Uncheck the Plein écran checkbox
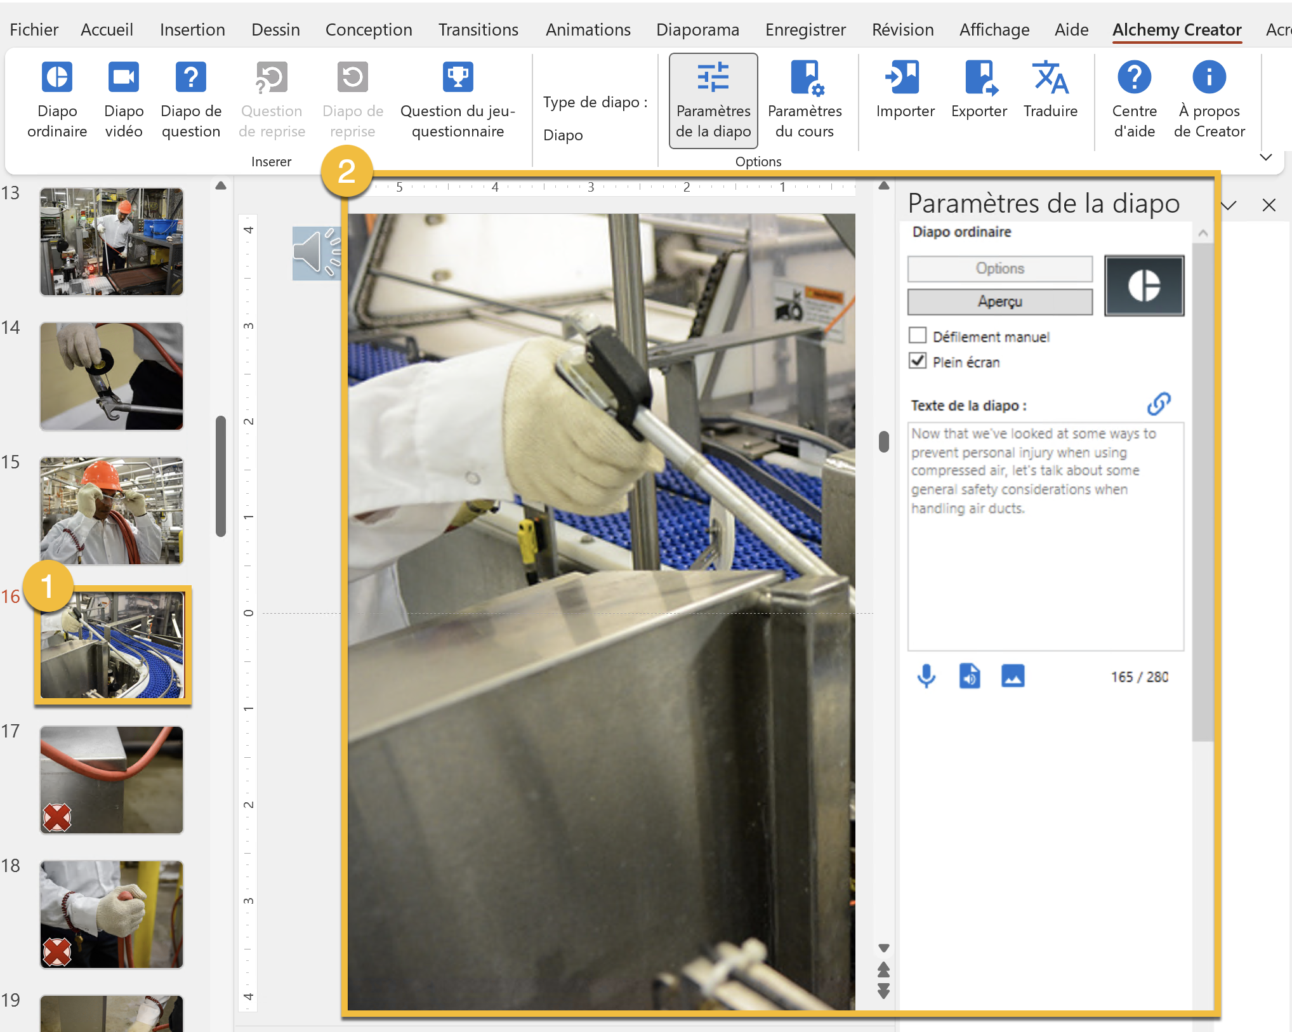1292x1032 pixels. [918, 361]
